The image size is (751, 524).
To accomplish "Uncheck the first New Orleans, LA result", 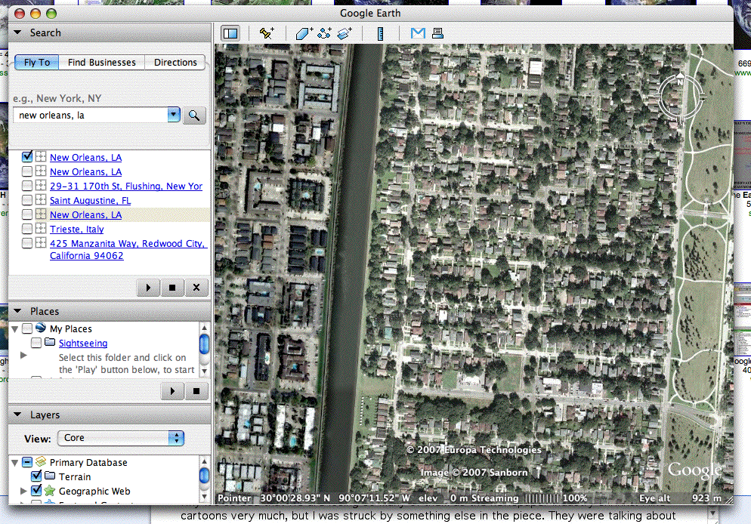I will (x=28, y=157).
